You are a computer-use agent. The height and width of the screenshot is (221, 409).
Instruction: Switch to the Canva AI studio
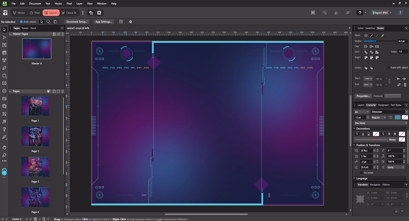(x=69, y=13)
